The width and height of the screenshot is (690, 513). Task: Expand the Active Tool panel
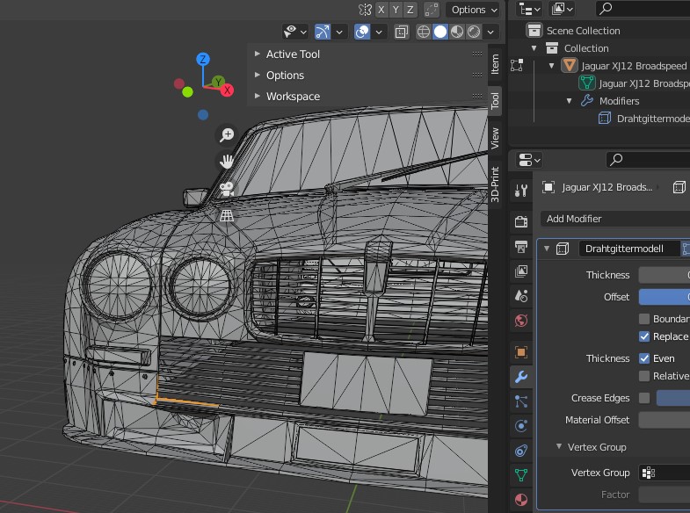293,54
